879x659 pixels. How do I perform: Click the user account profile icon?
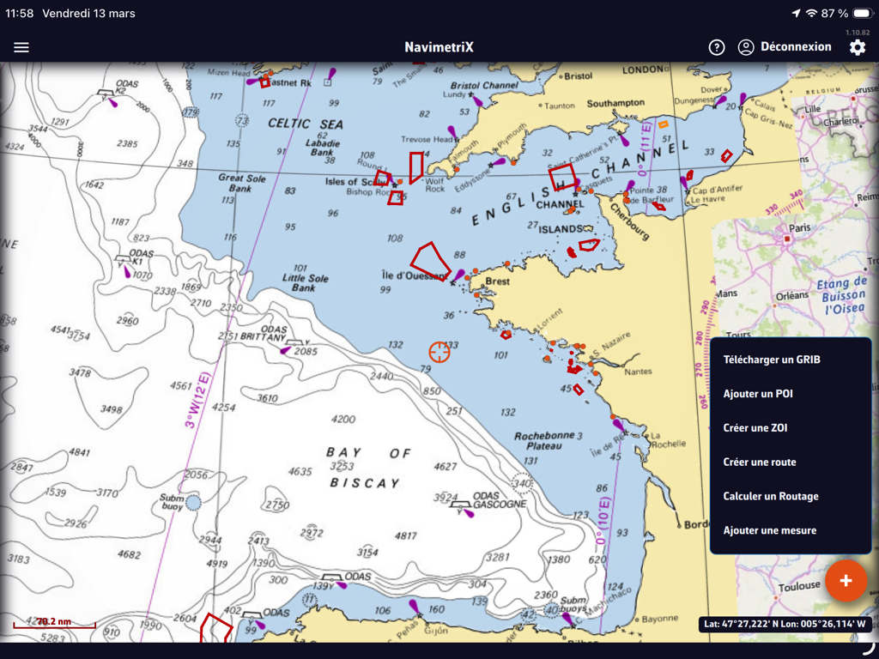point(746,47)
